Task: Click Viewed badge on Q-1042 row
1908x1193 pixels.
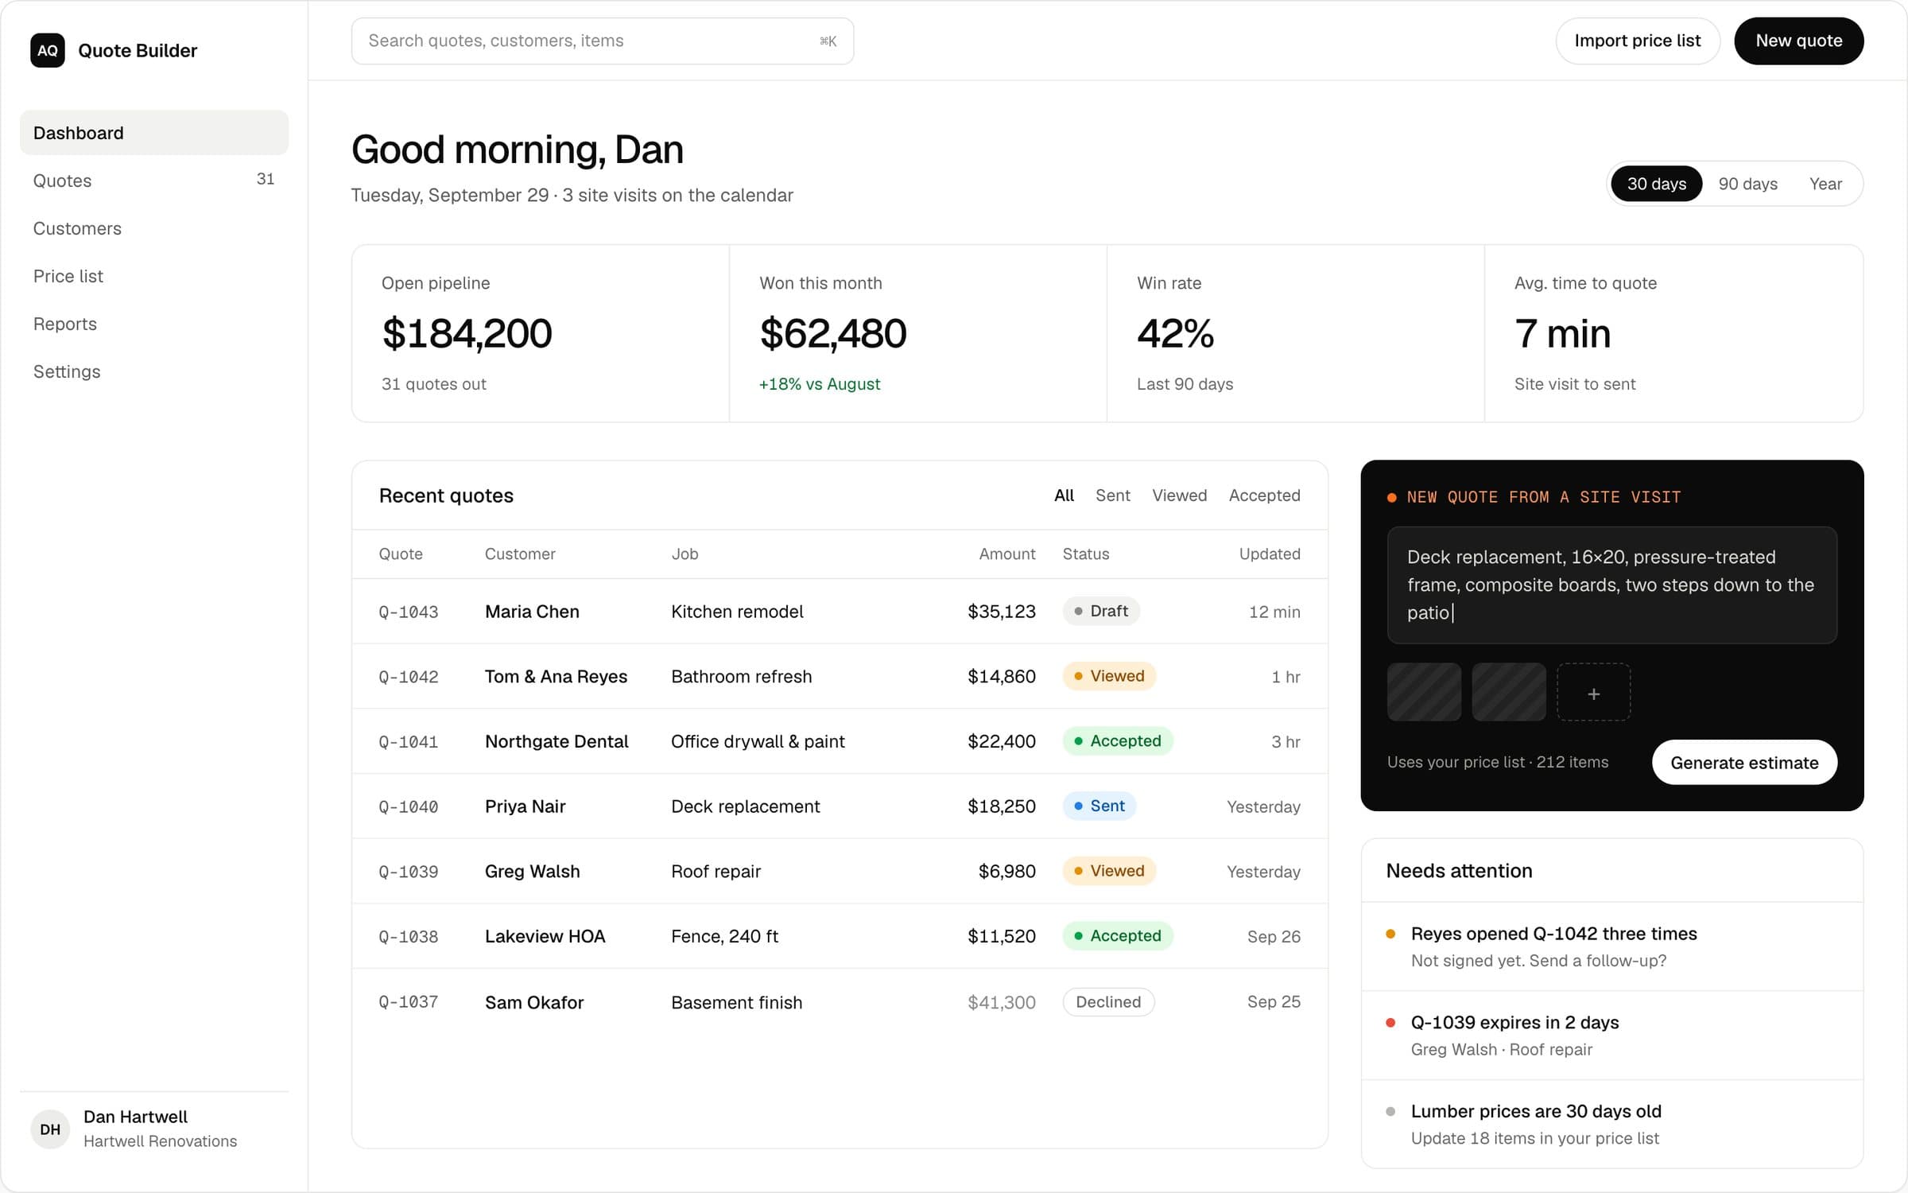Action: (x=1109, y=676)
